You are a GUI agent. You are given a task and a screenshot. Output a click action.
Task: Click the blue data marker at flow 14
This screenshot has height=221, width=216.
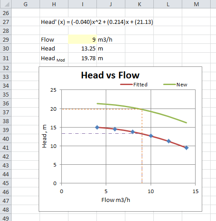pos(187,147)
